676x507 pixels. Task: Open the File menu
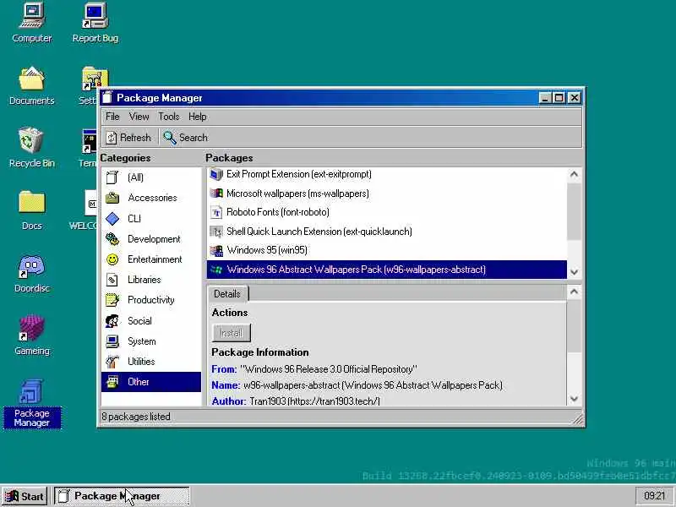click(x=112, y=117)
